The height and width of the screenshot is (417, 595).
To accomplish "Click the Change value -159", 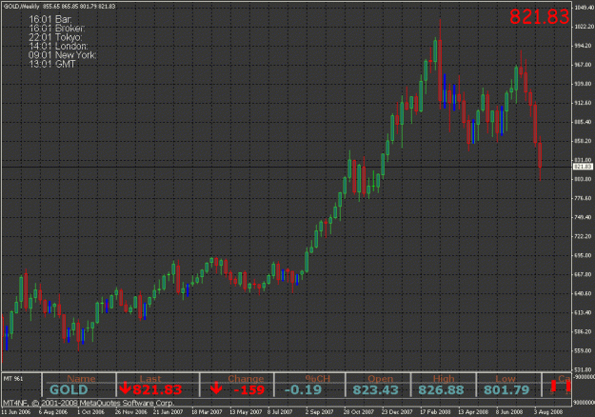I will pos(248,389).
